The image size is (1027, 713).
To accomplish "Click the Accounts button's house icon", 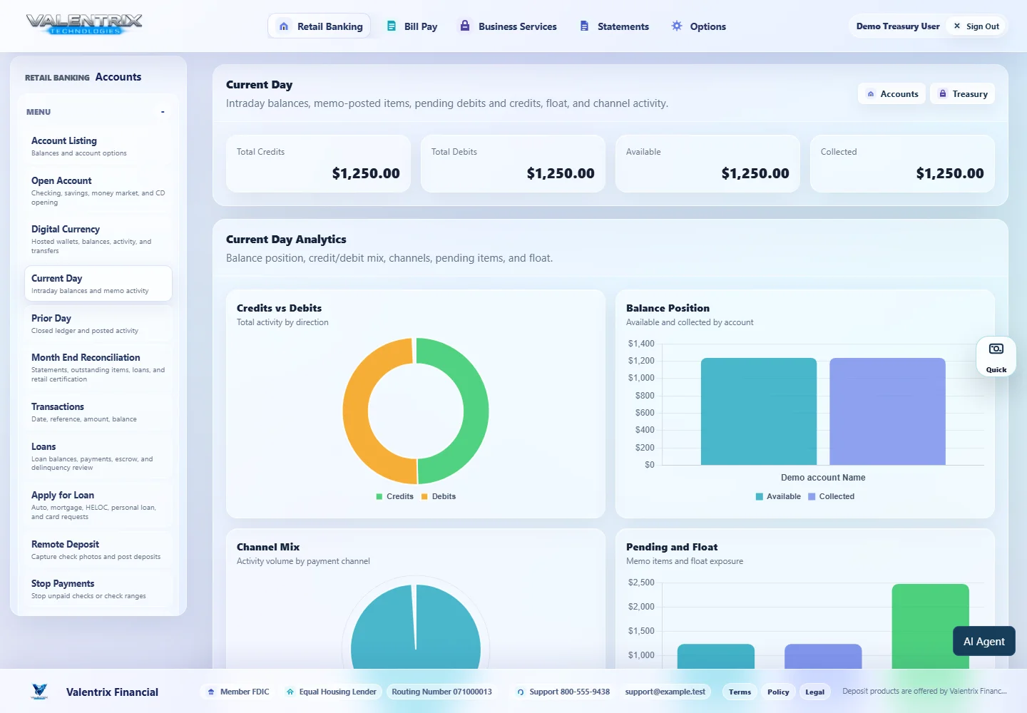I will 871,94.
